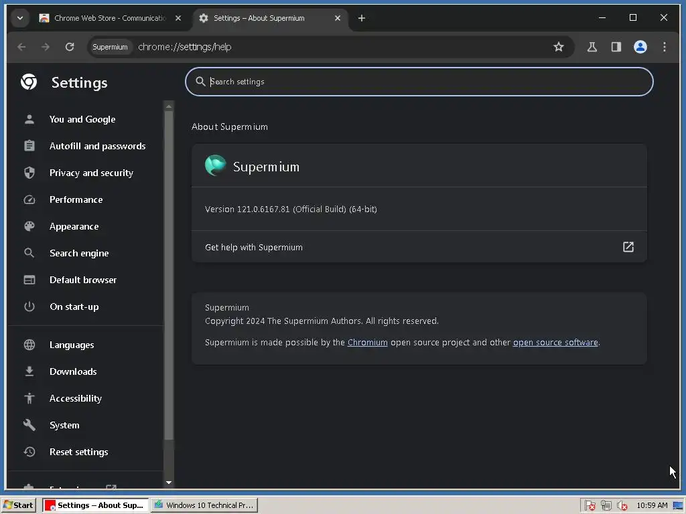
Task: Close the Settings About Supermium tab
Action: click(338, 18)
